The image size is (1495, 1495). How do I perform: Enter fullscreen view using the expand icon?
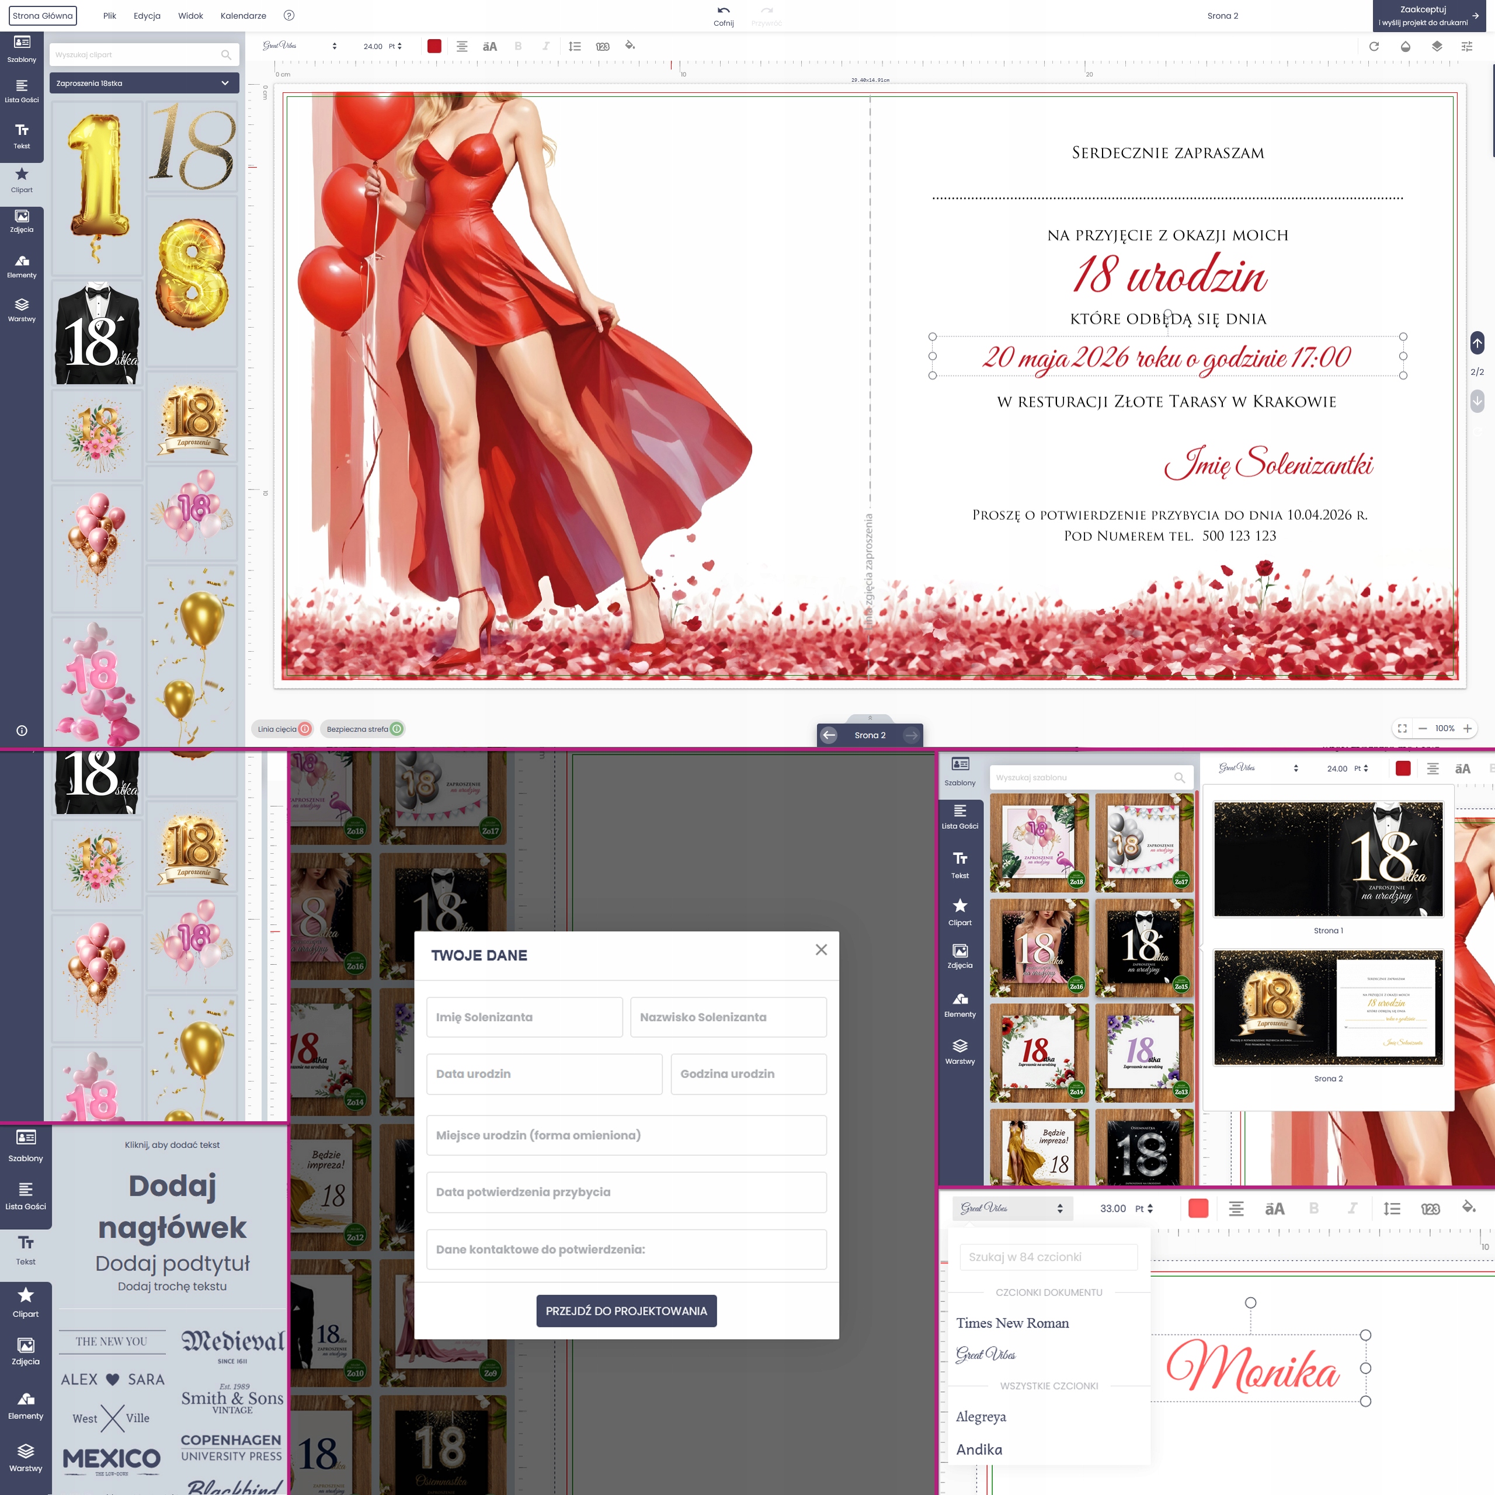pyautogui.click(x=1402, y=728)
